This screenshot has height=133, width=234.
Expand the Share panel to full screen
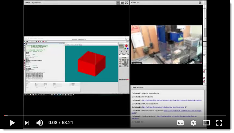(127, 3)
